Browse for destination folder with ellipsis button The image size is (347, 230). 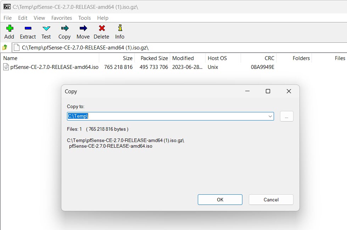[286, 116]
